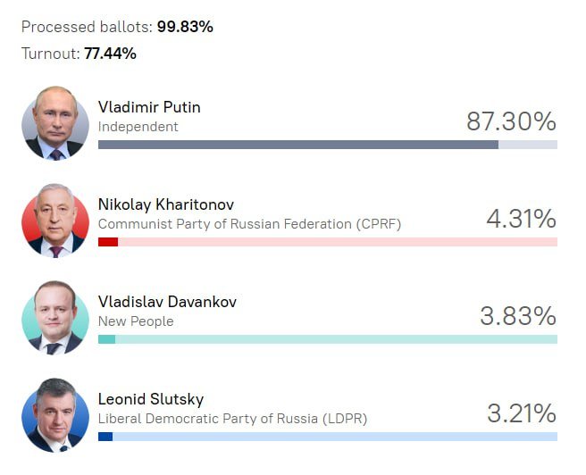This screenshot has width=586, height=475.
Task: Open the Vladimir Putin candidate name
Action: (149, 107)
